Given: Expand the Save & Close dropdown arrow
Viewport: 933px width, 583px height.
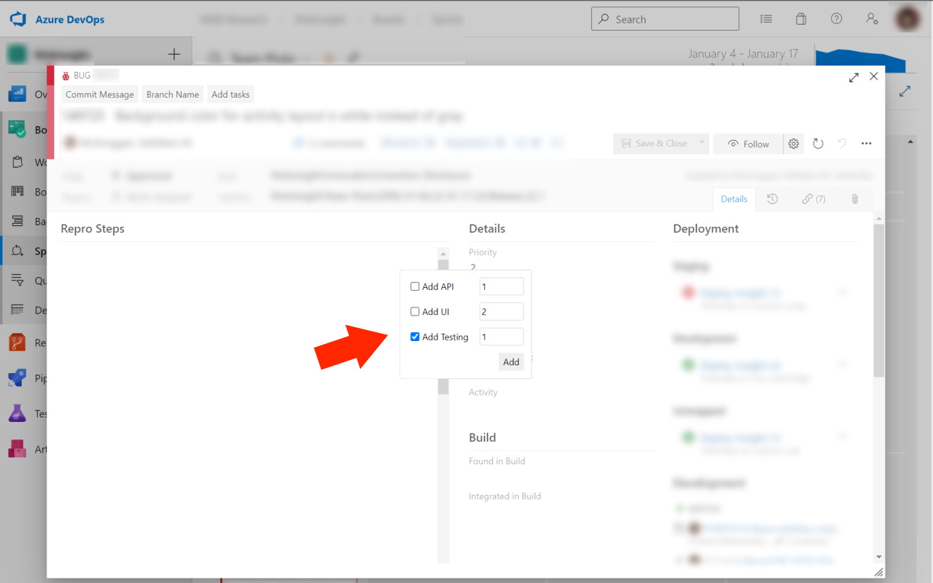Looking at the screenshot, I should 701,144.
